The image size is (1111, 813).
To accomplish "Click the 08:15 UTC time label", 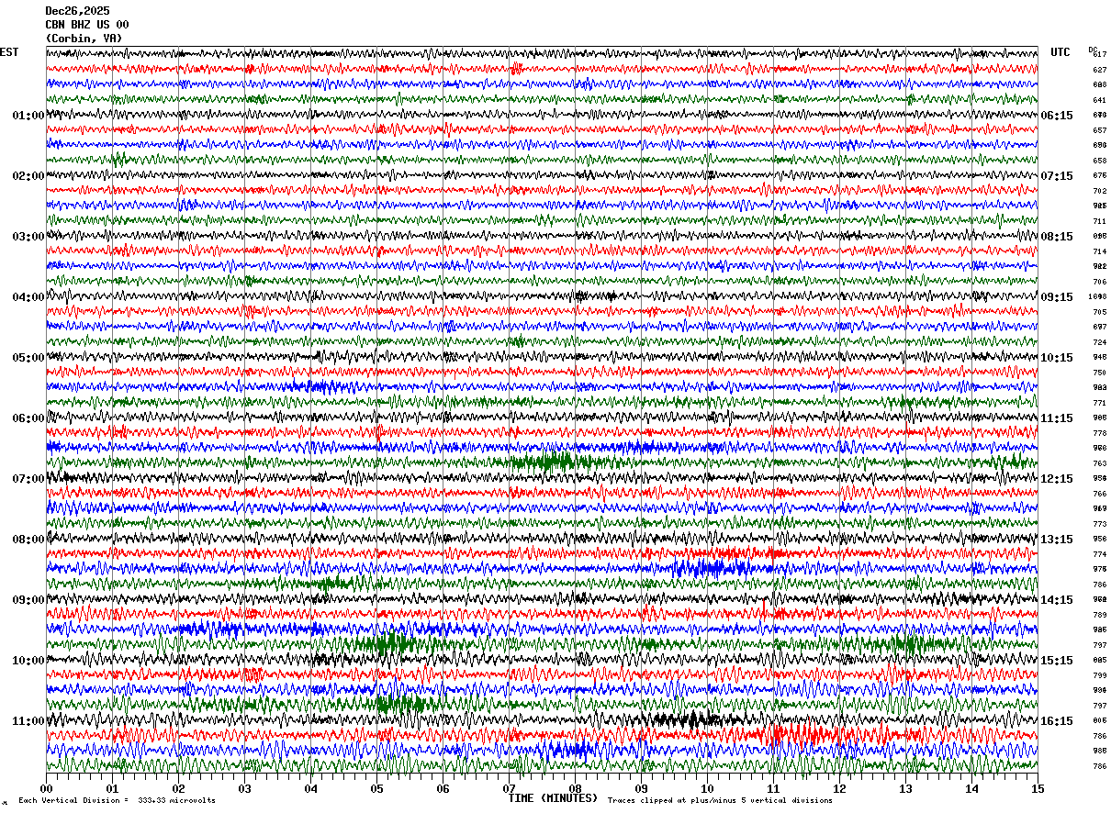I will pyautogui.click(x=1058, y=237).
